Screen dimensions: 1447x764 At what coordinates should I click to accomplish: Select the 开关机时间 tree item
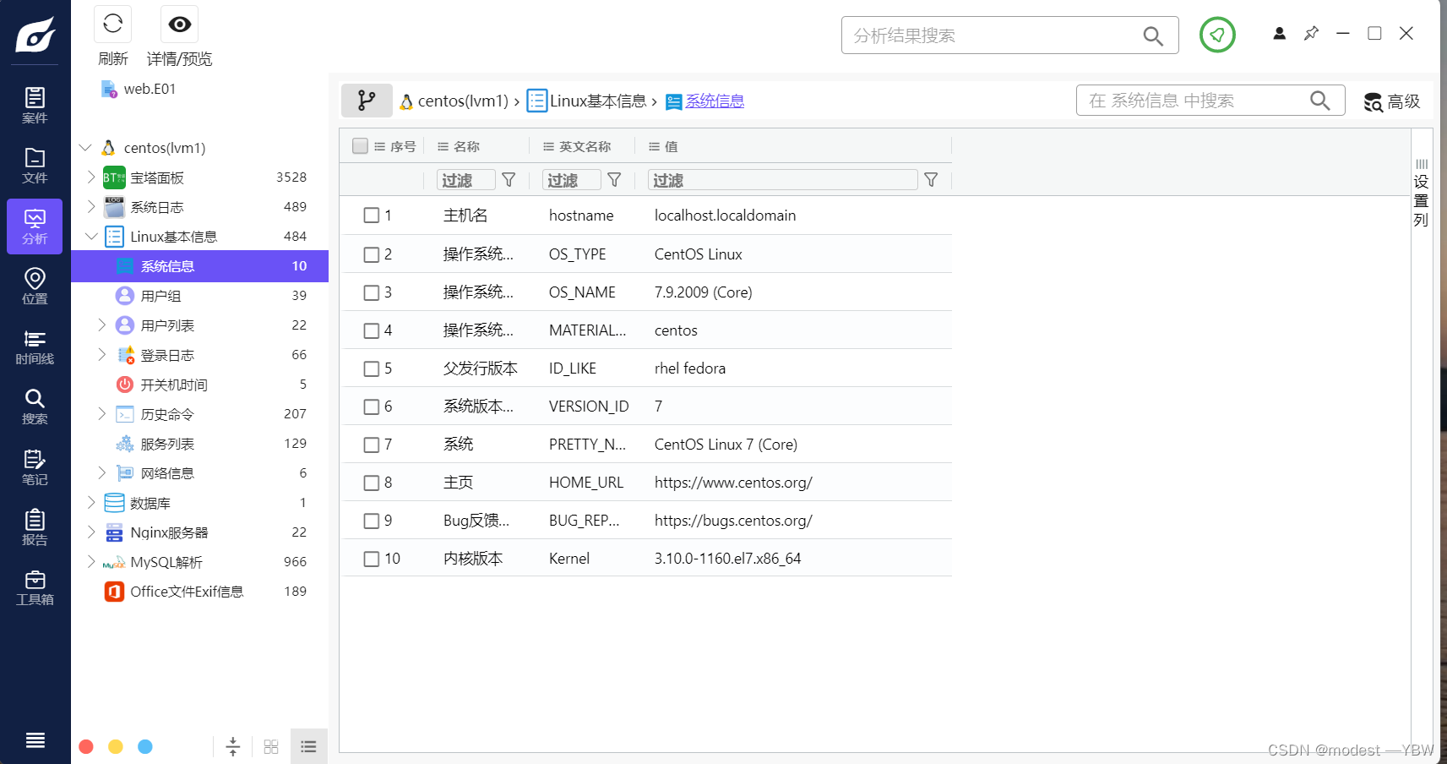point(199,385)
